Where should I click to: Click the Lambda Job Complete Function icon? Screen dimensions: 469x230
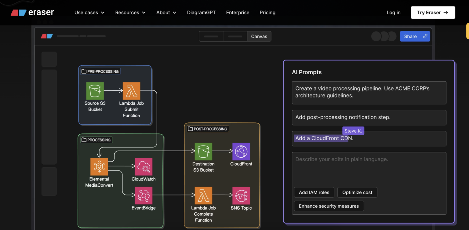[x=203, y=195]
